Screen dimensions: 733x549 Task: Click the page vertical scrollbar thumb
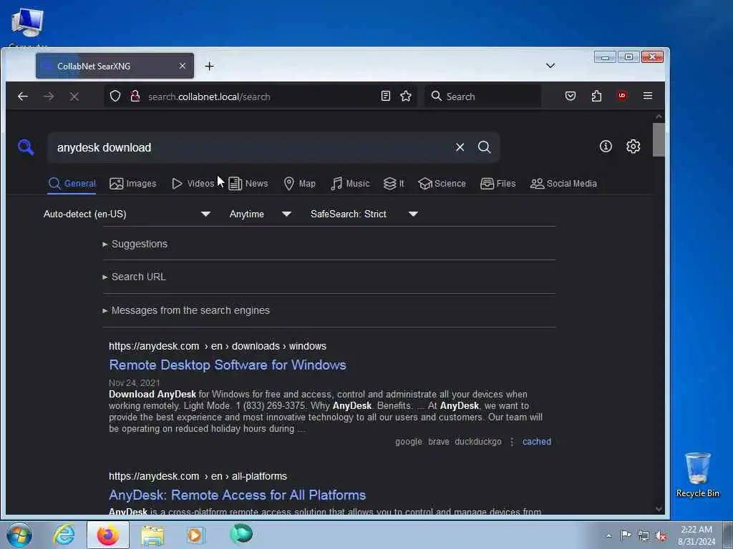[659, 139]
